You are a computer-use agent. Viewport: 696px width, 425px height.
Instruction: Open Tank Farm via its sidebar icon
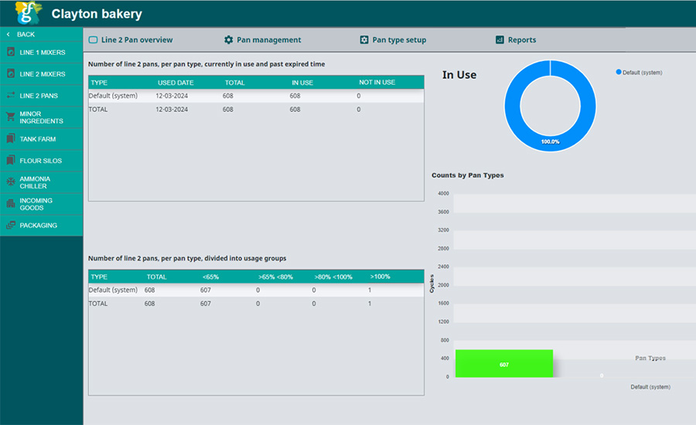(x=11, y=139)
